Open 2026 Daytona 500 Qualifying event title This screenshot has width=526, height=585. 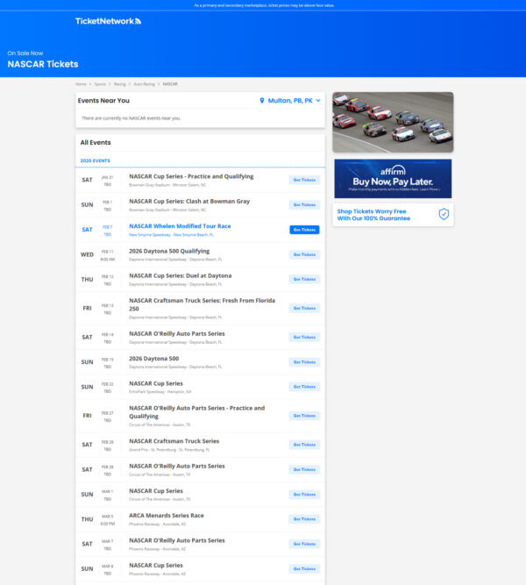[169, 251]
